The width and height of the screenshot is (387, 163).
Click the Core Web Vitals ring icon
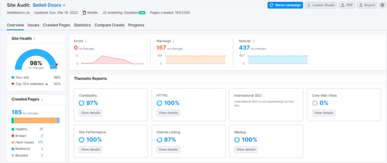315,103
